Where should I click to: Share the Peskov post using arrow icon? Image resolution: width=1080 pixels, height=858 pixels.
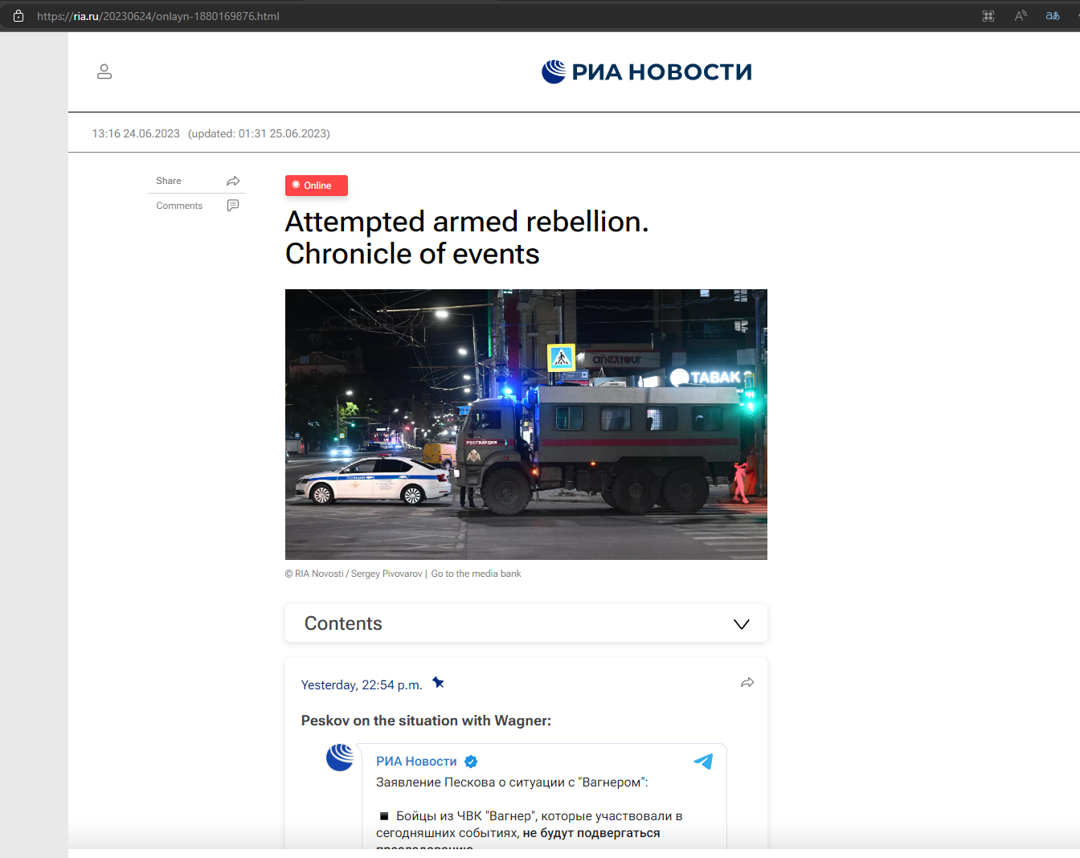pos(747,683)
